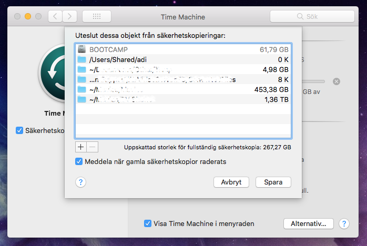The height and width of the screenshot is (246, 367).
Task: Click folder icon in the 1,36 TB row
Action: pyautogui.click(x=81, y=99)
